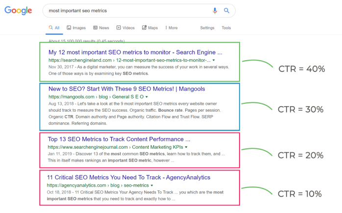
Task: Open 'My 12 most important SEO metrics' result
Action: (x=135, y=52)
